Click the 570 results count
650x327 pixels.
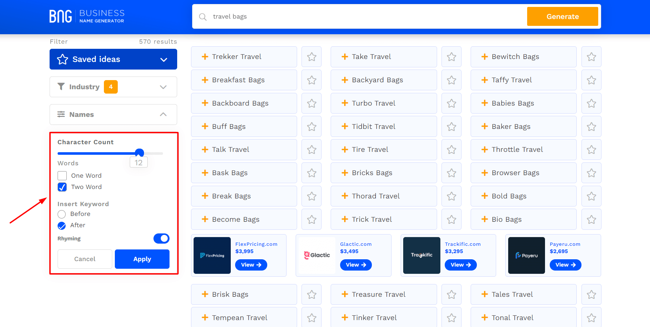coord(158,42)
